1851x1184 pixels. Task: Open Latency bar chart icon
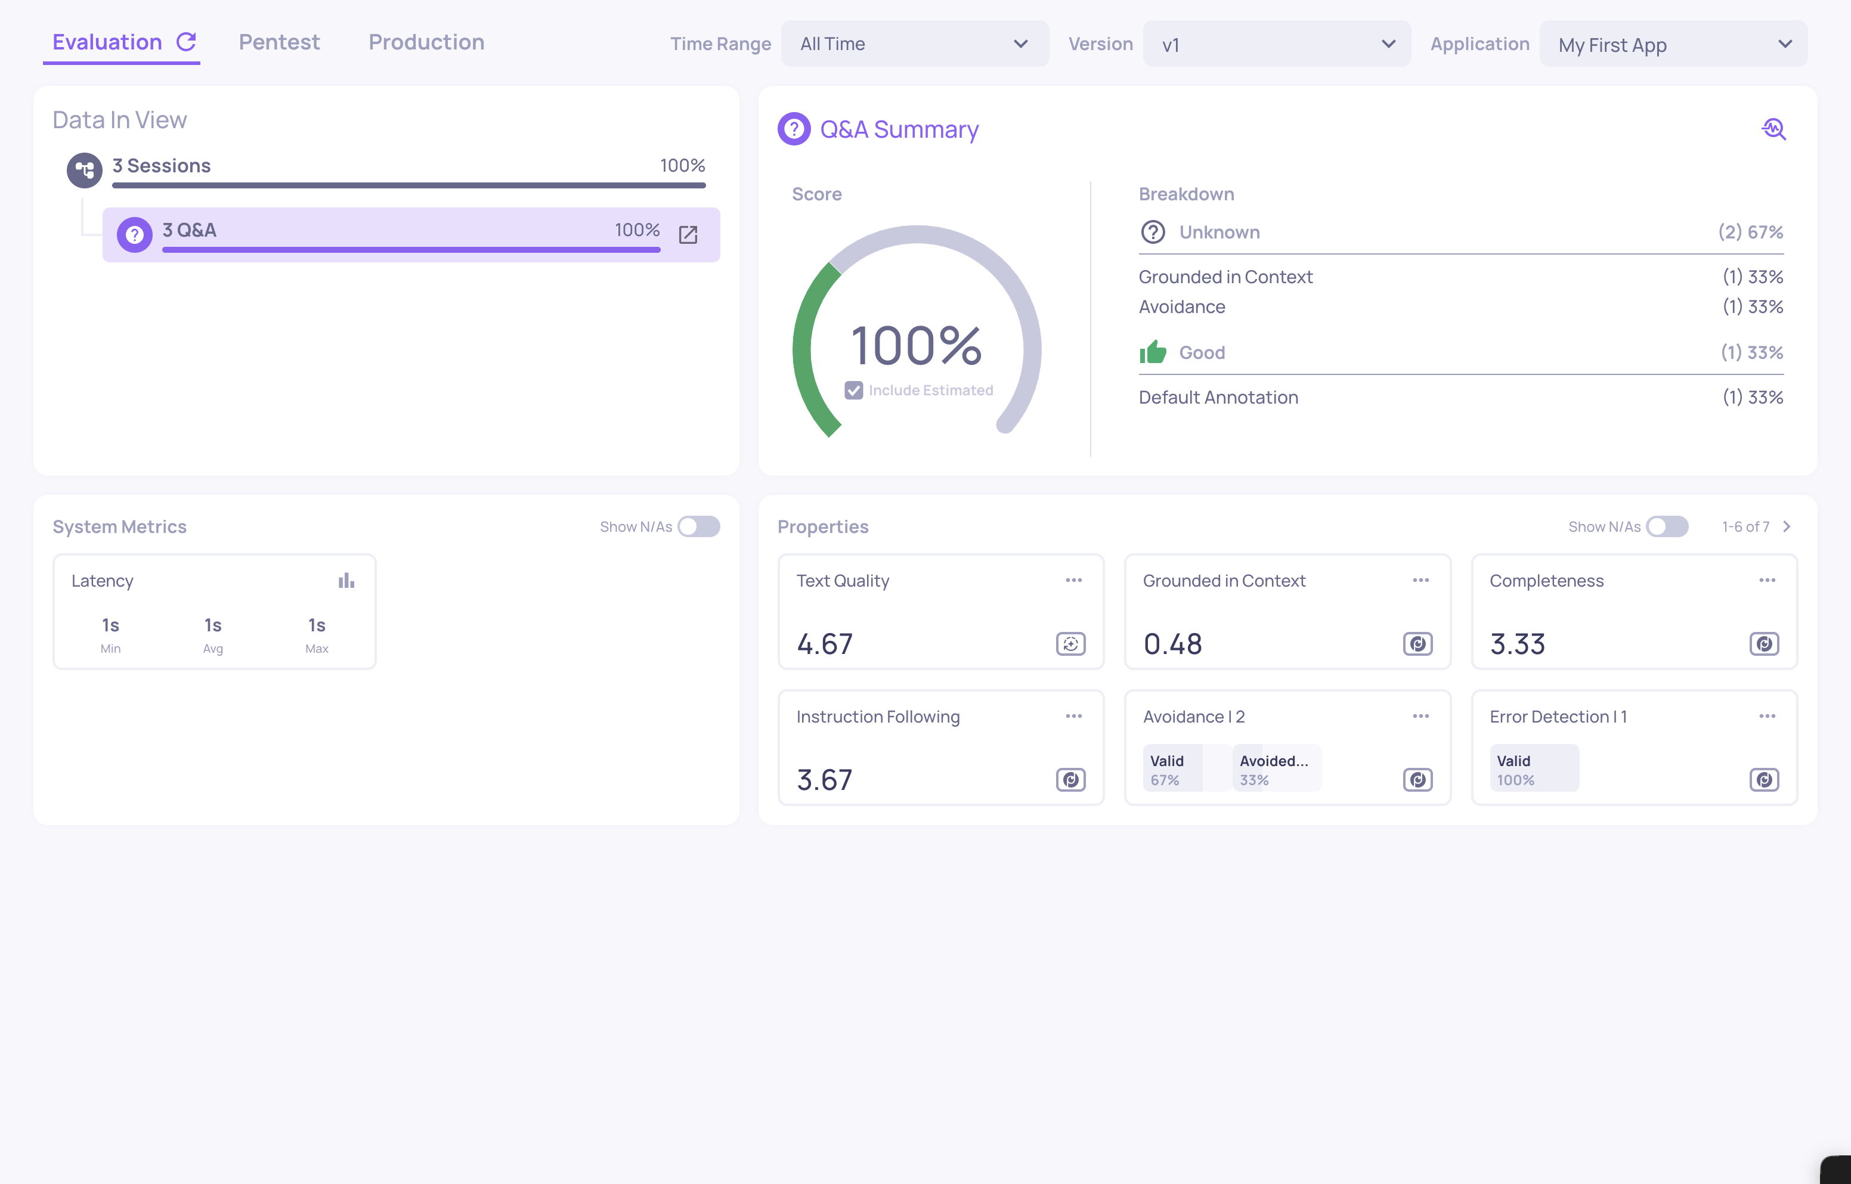pos(346,581)
